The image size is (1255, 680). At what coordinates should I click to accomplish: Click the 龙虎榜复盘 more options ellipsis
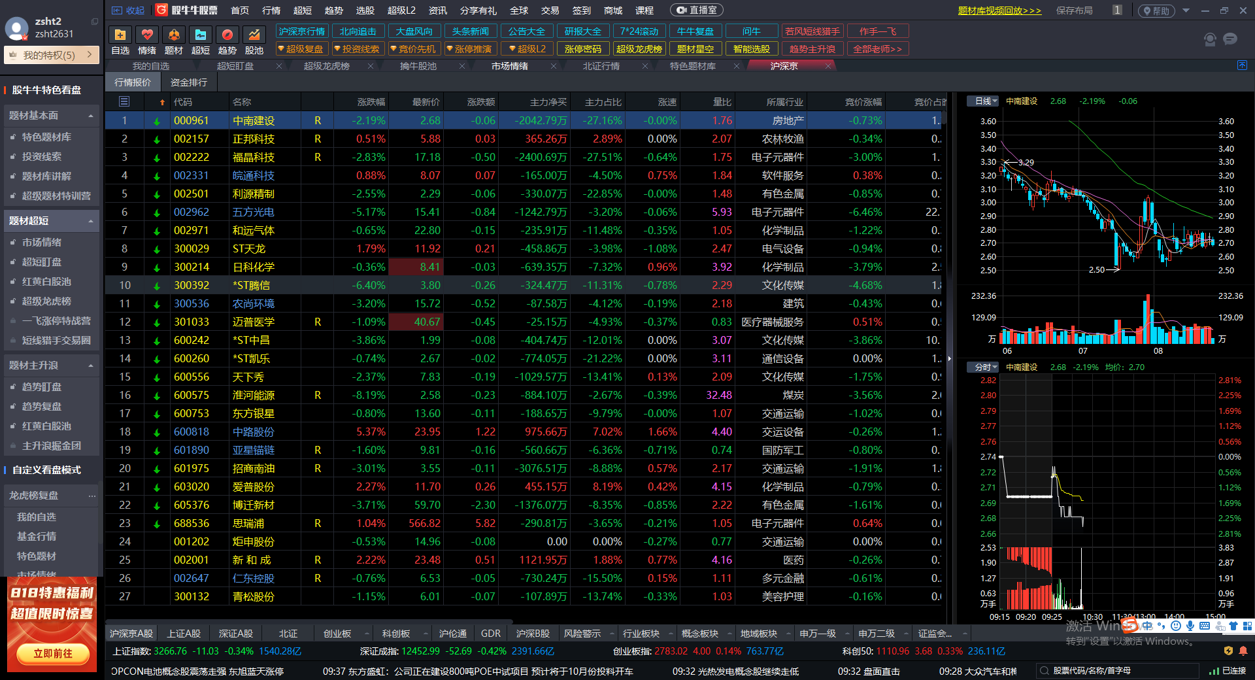pyautogui.click(x=92, y=496)
